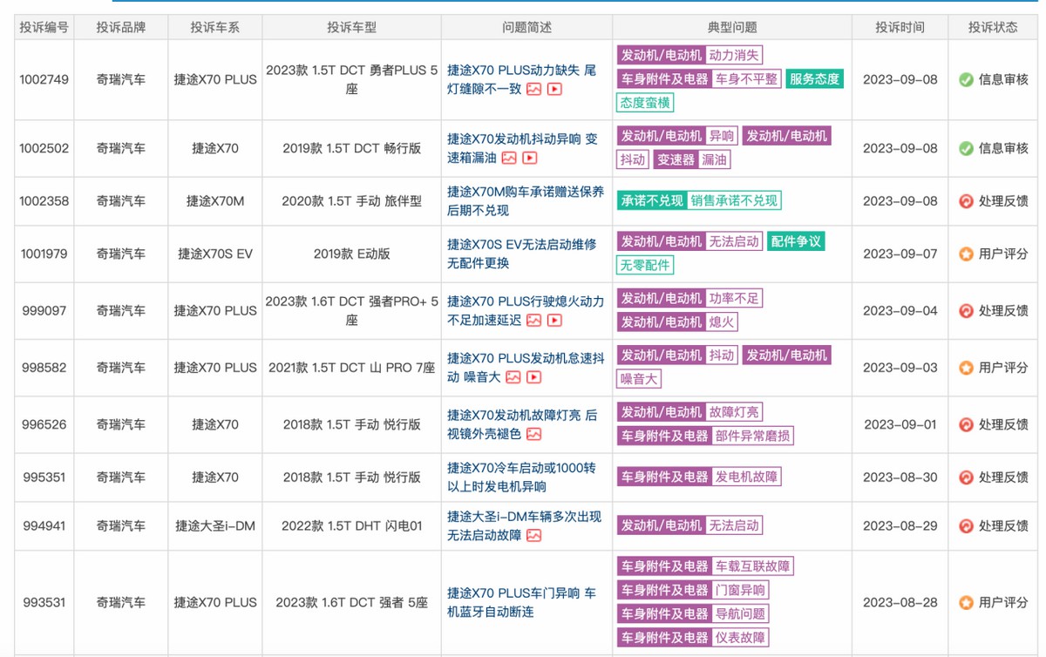Select the '变速器' tag in complaint 1002502

coord(676,159)
